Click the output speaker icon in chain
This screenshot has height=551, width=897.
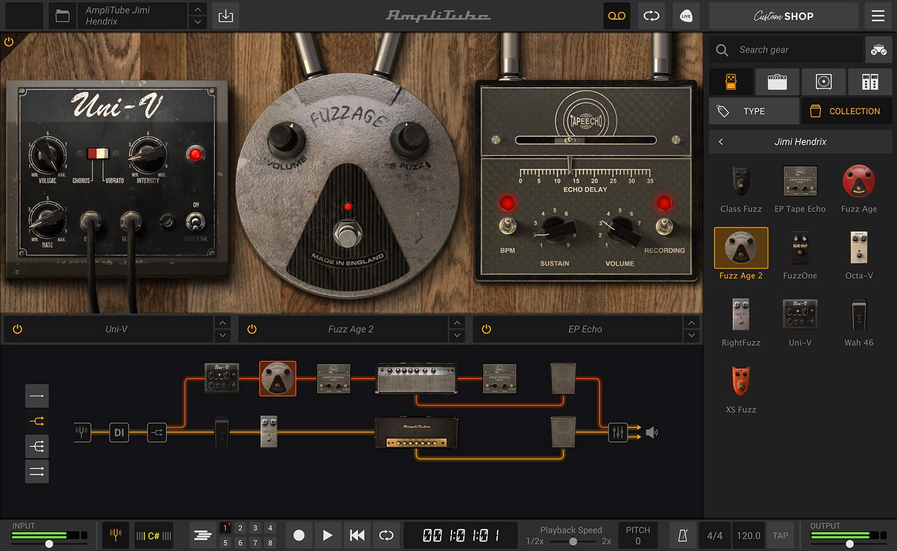coord(651,432)
